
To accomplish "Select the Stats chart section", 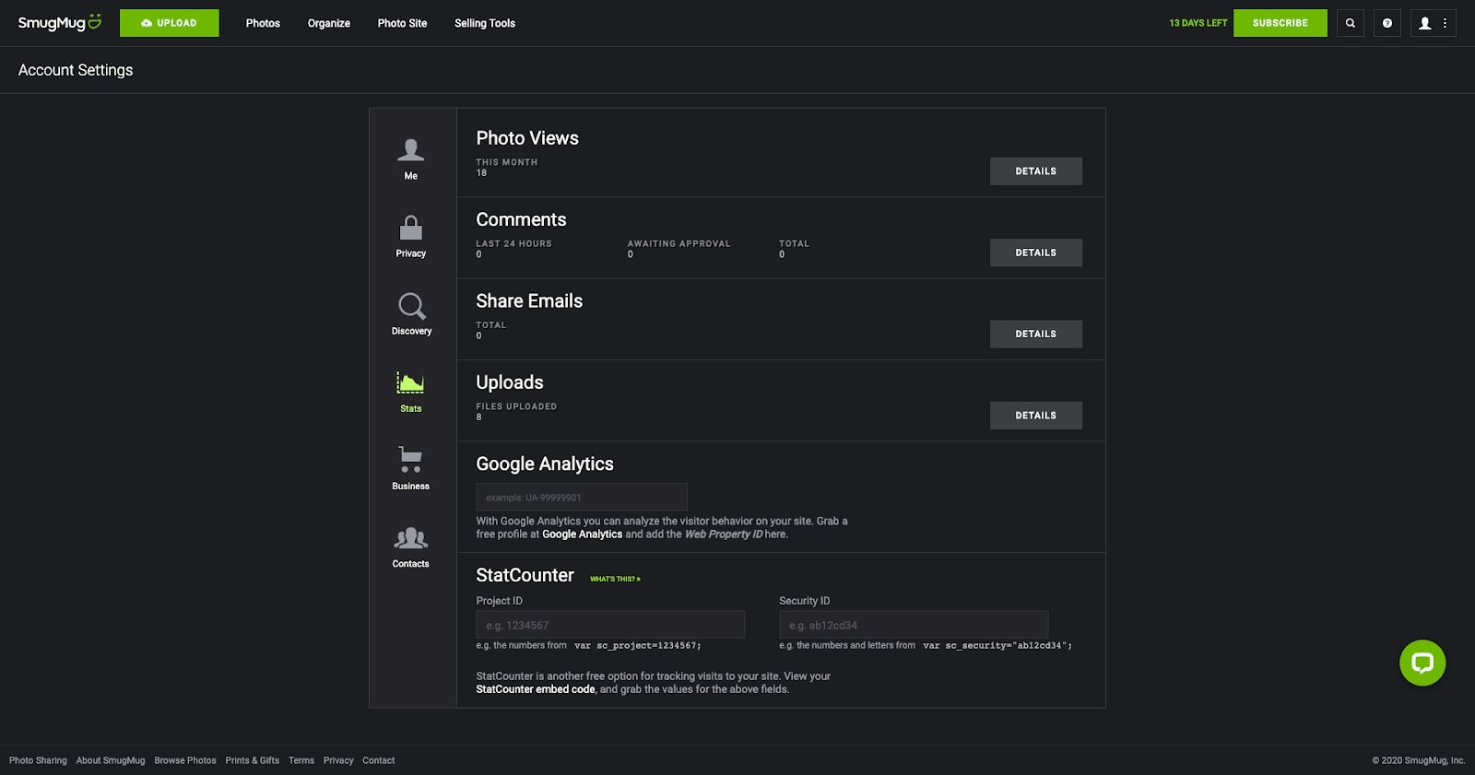I will point(411,392).
